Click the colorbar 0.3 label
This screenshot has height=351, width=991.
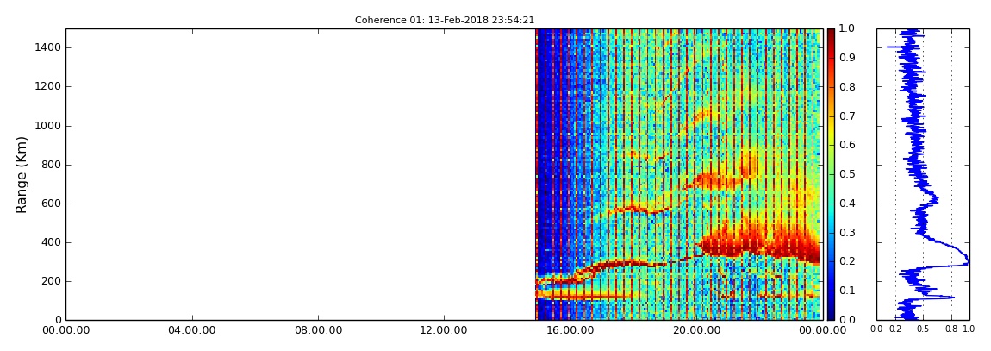[845, 233]
